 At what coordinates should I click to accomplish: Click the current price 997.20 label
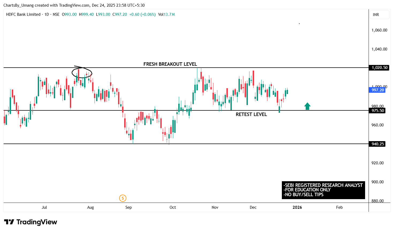(x=377, y=90)
